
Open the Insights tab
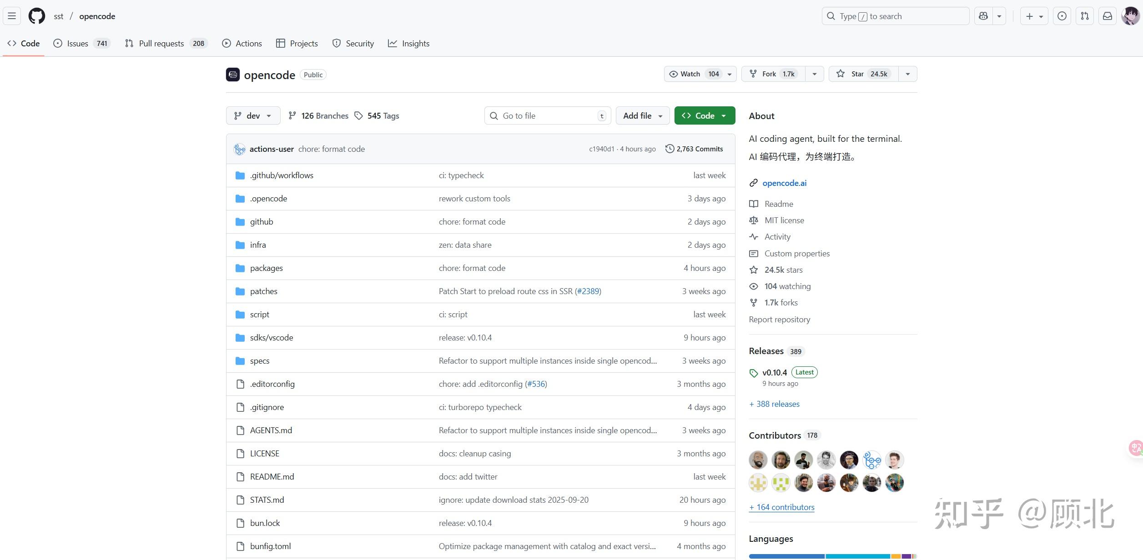414,43
